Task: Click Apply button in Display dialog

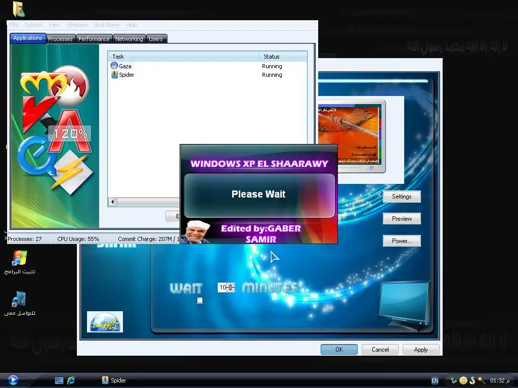Action: pyautogui.click(x=421, y=350)
